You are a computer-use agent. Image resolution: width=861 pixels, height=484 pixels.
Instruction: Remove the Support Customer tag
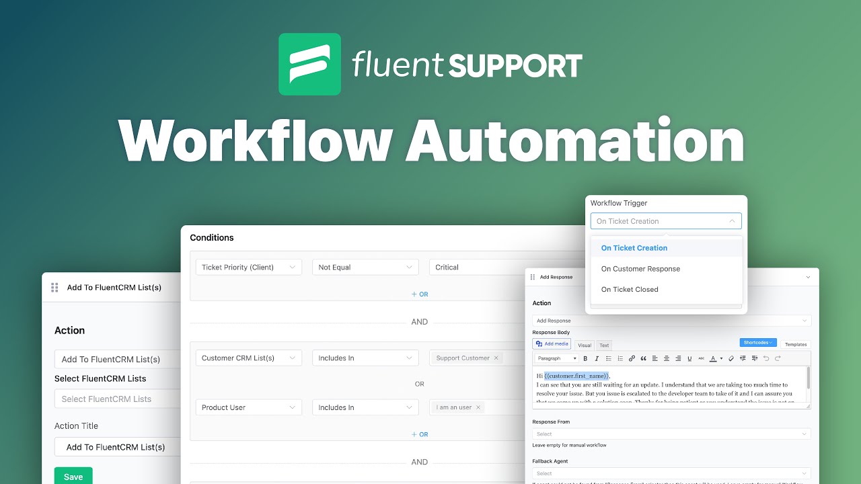(496, 358)
